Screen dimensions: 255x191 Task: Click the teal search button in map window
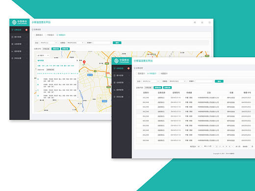(117, 43)
